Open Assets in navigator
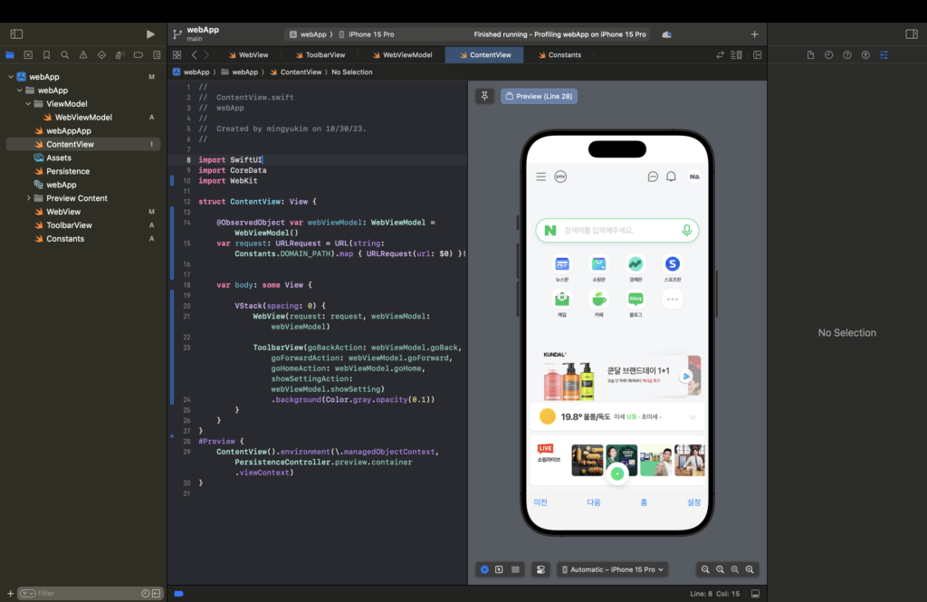 [59, 158]
